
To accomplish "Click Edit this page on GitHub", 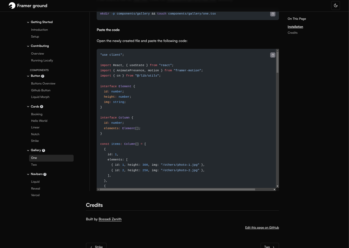I will coord(262,228).
